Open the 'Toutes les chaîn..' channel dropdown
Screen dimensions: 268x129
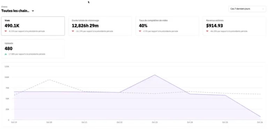pos(18,11)
